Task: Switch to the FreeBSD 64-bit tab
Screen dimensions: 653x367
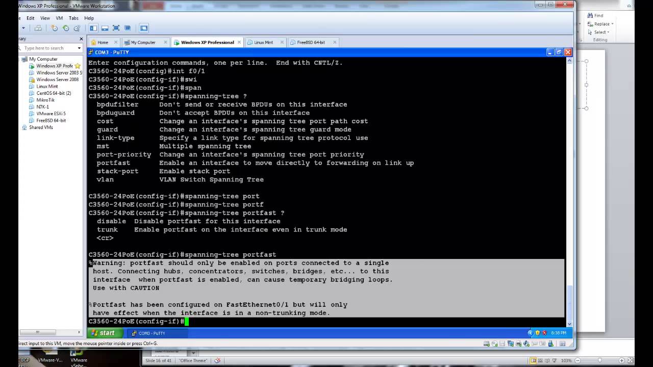Action: pyautogui.click(x=311, y=42)
